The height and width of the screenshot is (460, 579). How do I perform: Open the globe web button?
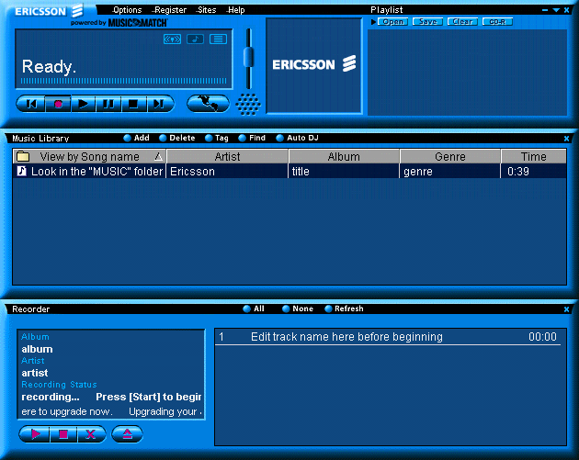pyautogui.click(x=209, y=103)
